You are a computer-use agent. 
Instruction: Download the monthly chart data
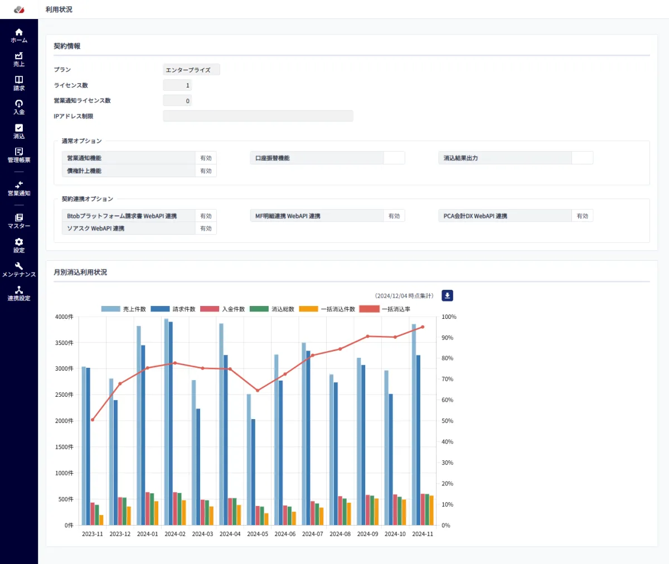point(447,296)
